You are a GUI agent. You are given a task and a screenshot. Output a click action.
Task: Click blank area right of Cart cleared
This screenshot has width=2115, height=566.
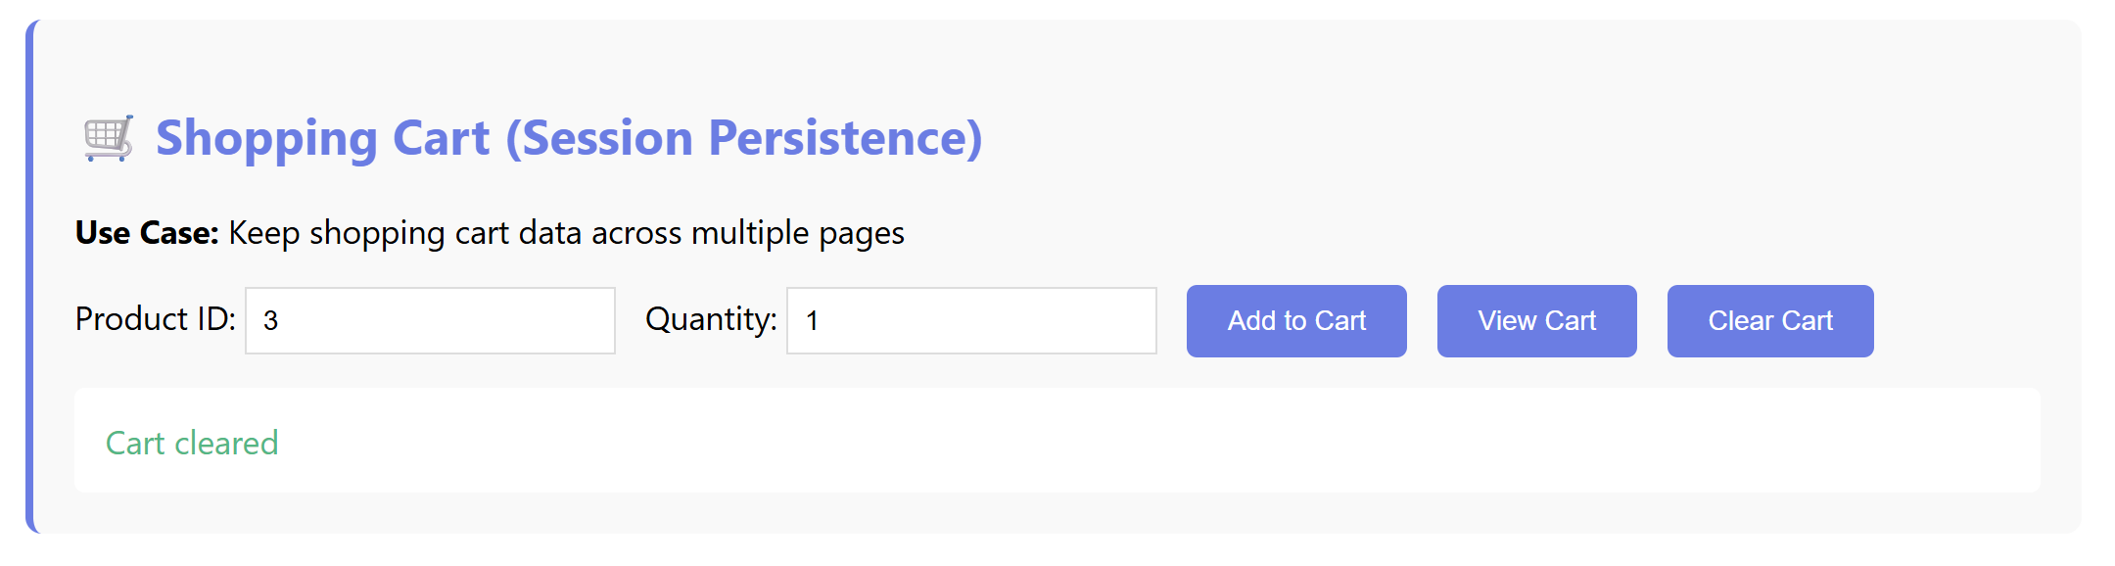1175,444
